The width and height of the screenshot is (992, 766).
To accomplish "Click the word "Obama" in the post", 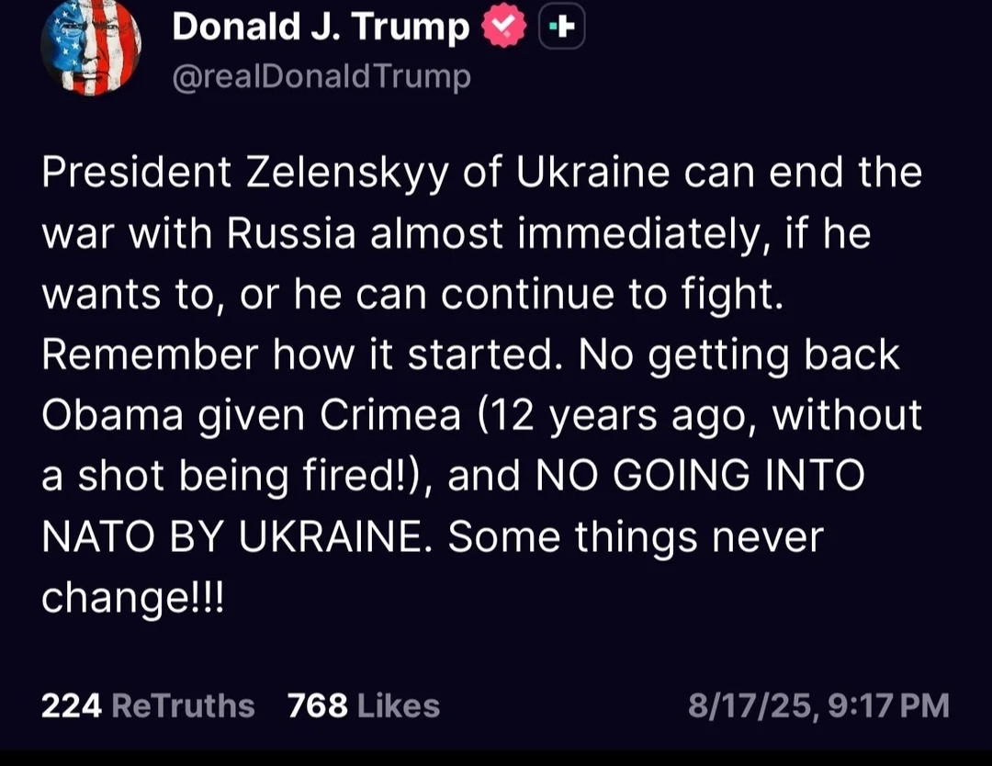I will 113,415.
